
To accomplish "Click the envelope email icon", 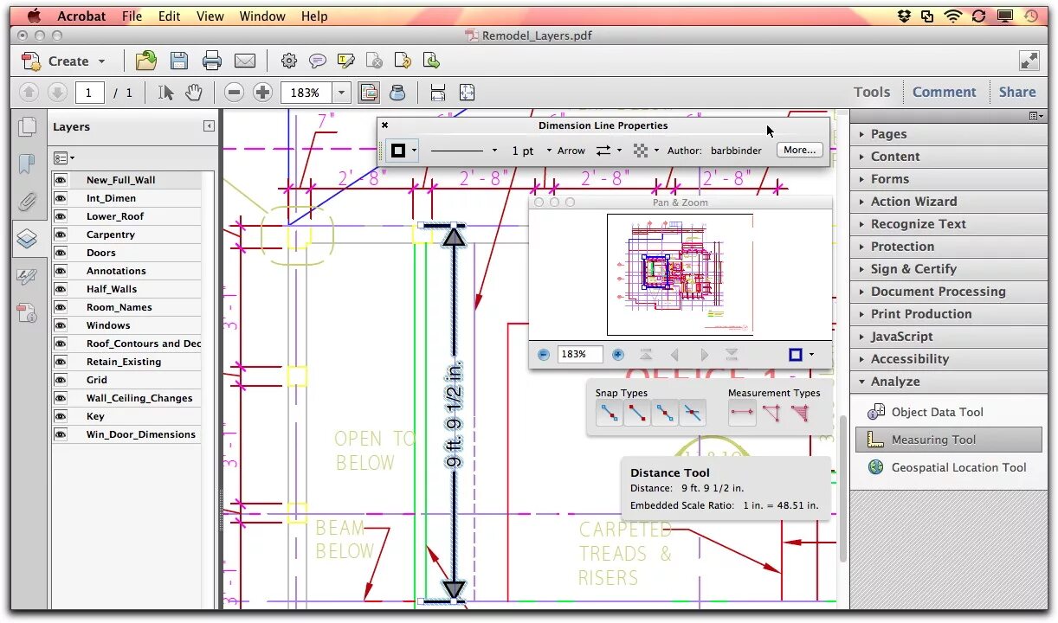I will coord(245,61).
